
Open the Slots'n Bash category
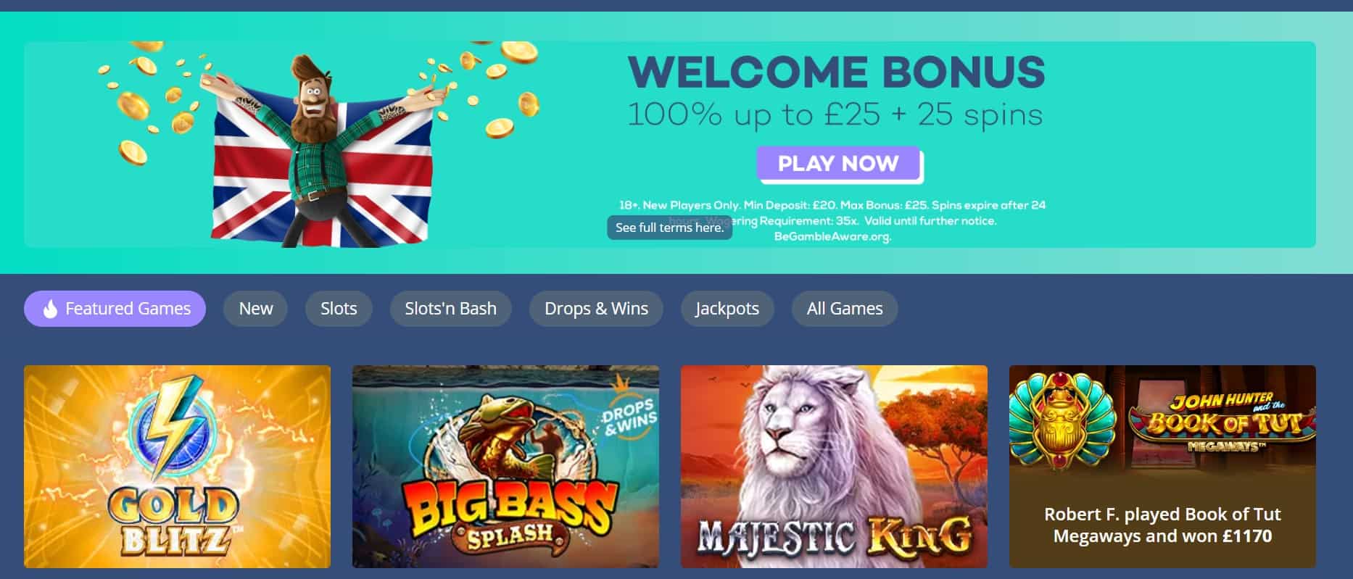[450, 309]
